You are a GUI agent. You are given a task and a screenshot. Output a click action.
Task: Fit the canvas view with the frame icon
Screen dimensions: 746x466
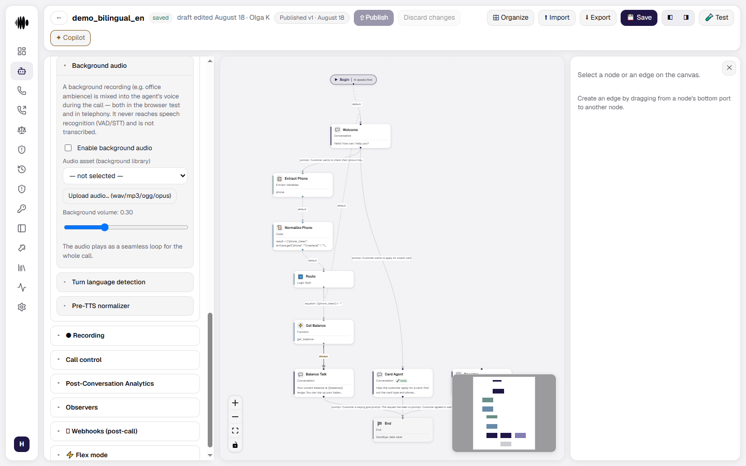click(x=235, y=431)
